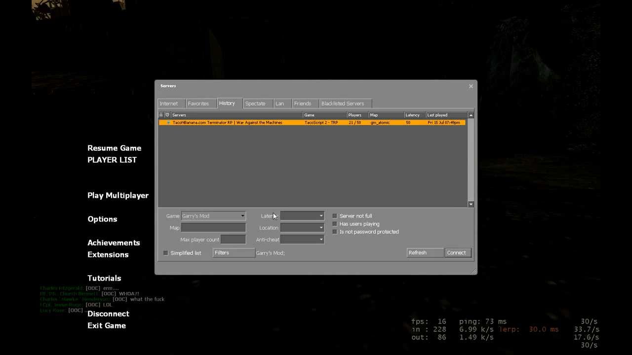Open the Latency filter dropdown
Viewport: 632px width, 355px height.
tap(302, 216)
